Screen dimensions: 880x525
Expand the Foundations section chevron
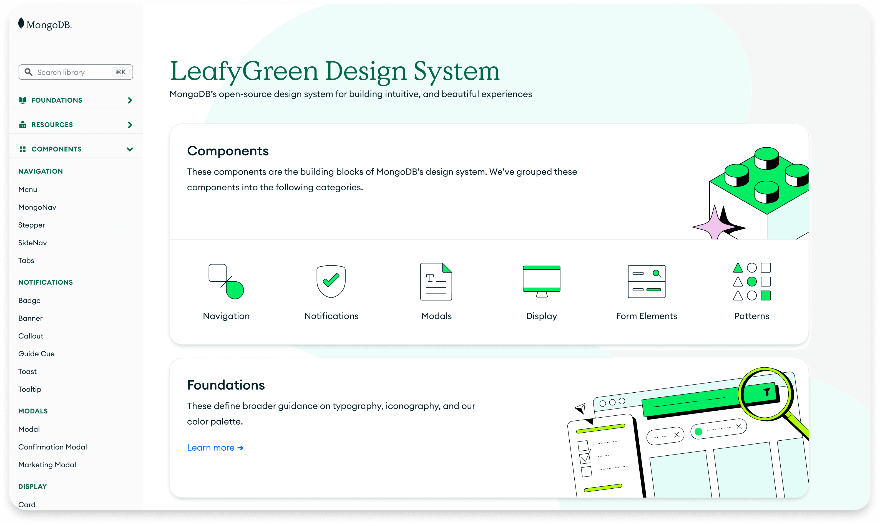[x=130, y=100]
